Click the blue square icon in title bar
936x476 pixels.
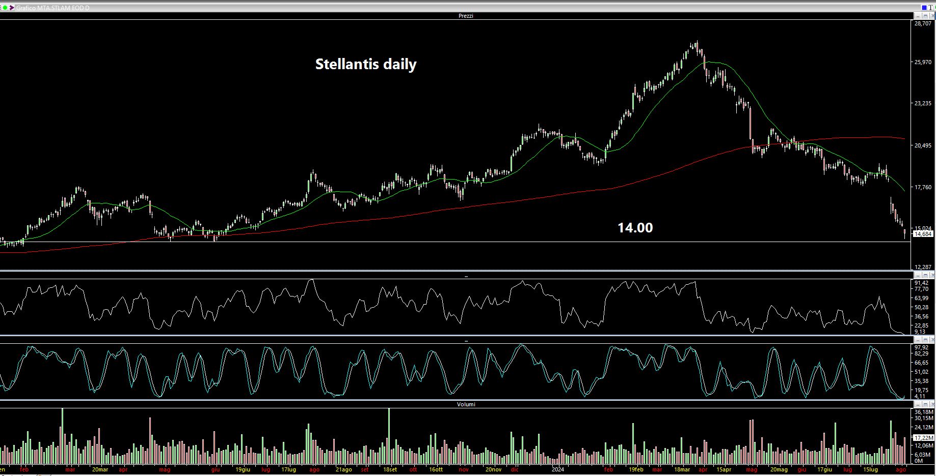pyautogui.click(x=924, y=8)
